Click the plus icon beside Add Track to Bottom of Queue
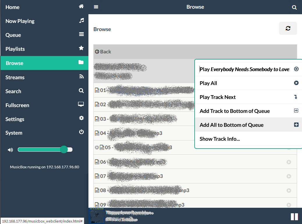302x224 pixels. [296, 111]
